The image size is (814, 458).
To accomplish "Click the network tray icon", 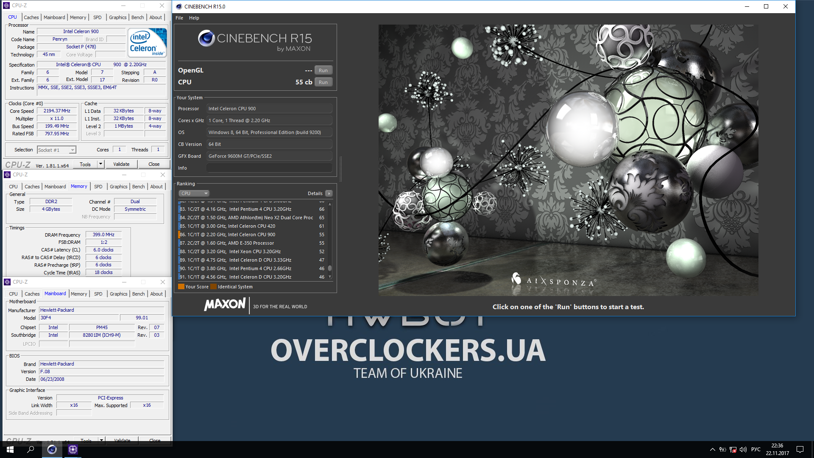I will 733,450.
